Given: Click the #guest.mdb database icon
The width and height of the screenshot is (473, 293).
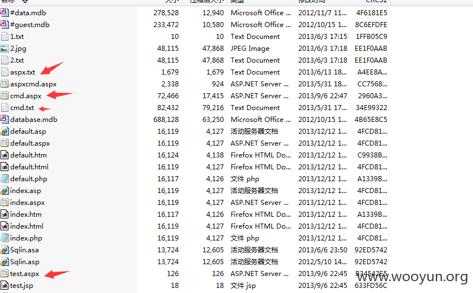Looking at the screenshot, I should coord(5,24).
